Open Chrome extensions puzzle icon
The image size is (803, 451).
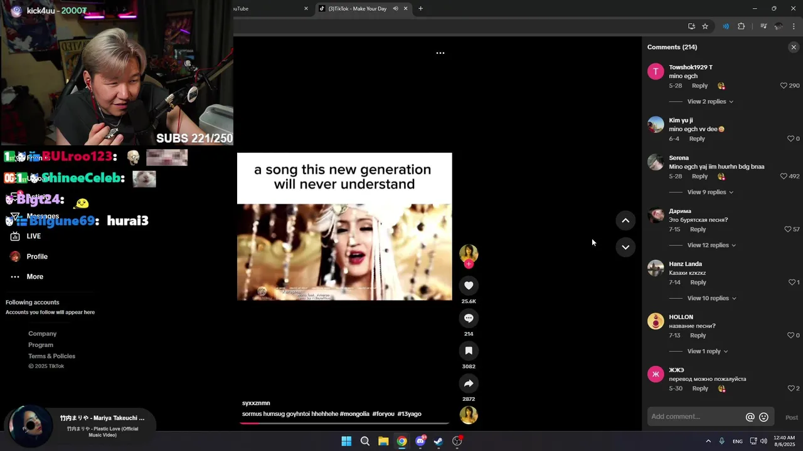[742, 26]
